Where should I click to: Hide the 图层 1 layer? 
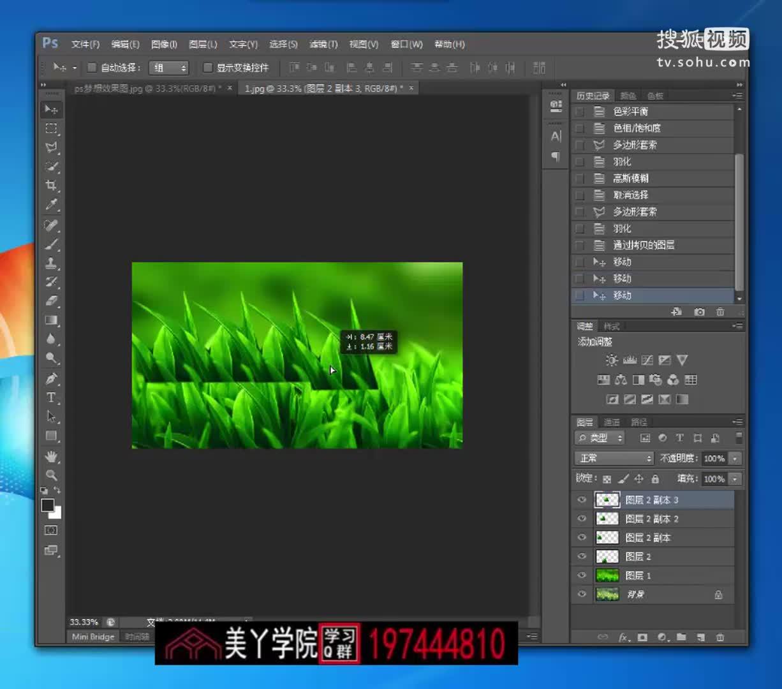[x=581, y=575]
